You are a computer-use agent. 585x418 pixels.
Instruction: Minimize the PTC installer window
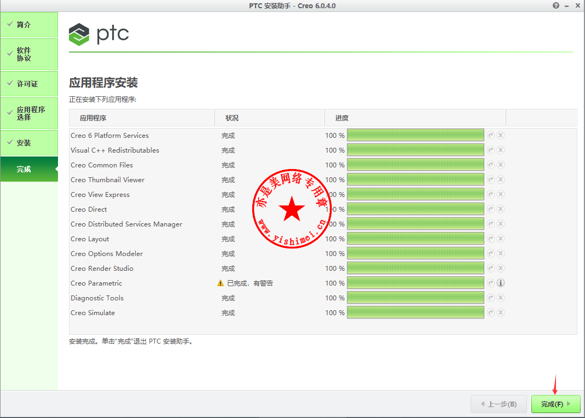[567, 5]
